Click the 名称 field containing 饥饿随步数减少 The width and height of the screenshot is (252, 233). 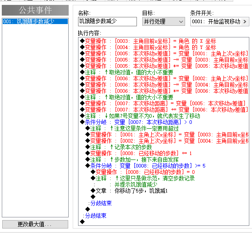[107, 21]
